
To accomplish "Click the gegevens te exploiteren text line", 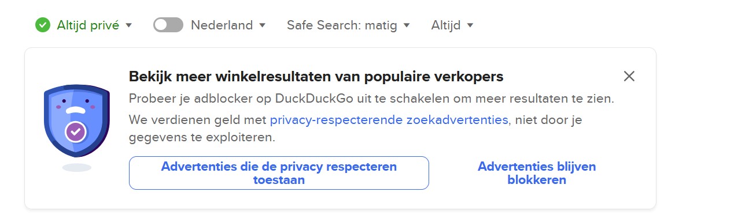I will (202, 138).
